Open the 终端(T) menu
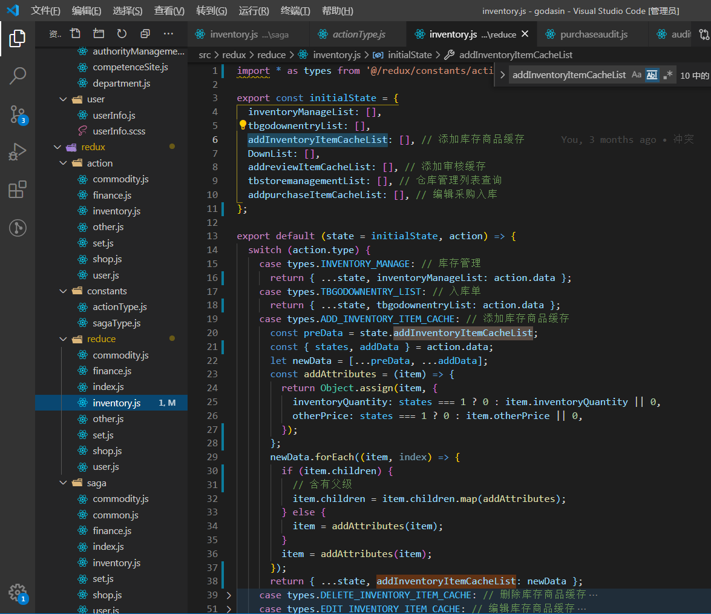Image resolution: width=711 pixels, height=614 pixels. tap(295, 10)
